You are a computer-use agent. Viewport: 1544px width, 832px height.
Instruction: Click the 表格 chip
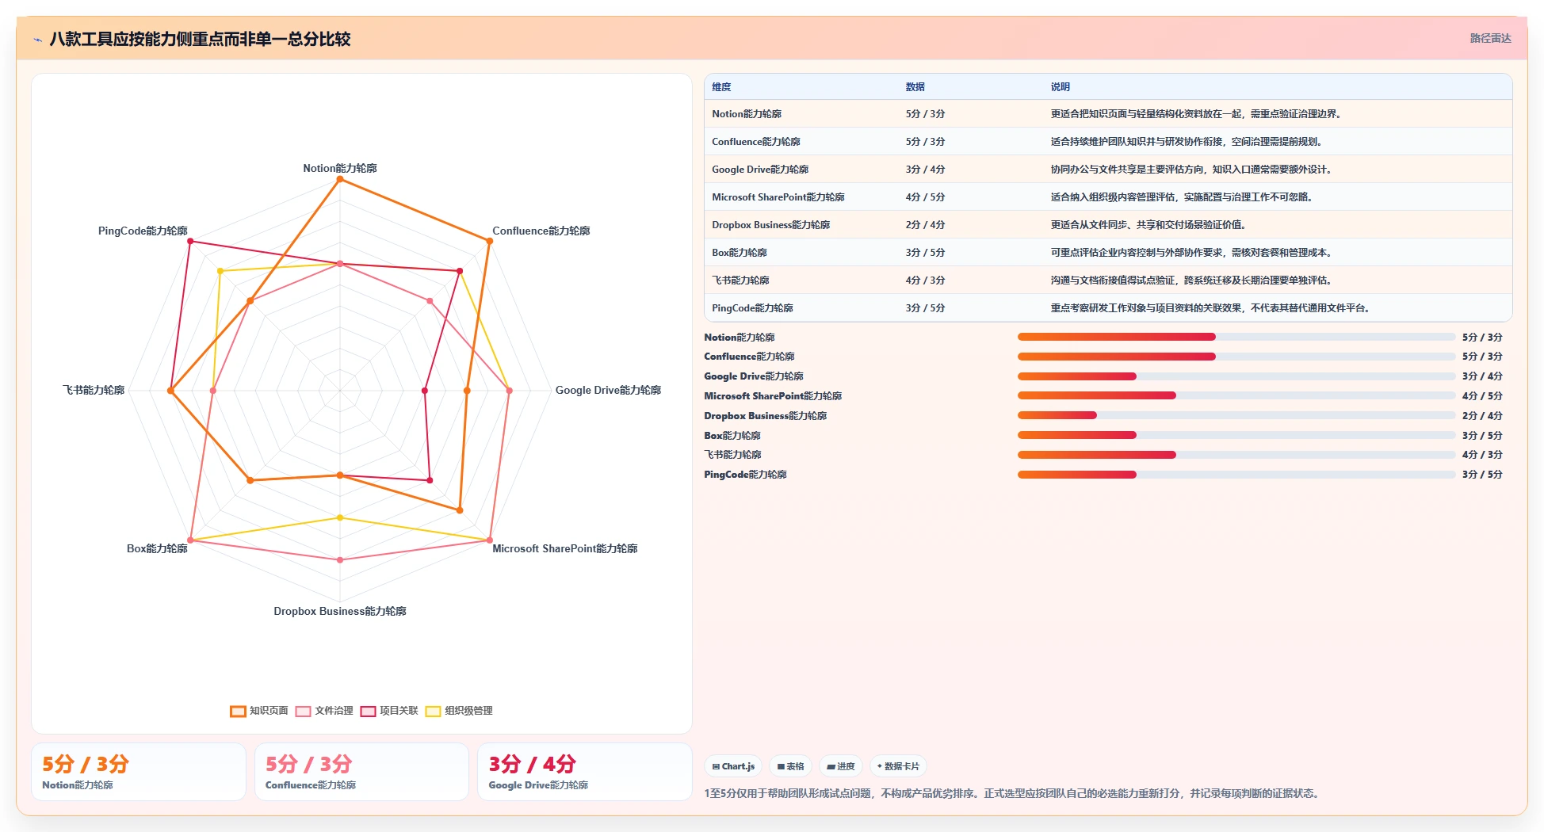pyautogui.click(x=790, y=766)
